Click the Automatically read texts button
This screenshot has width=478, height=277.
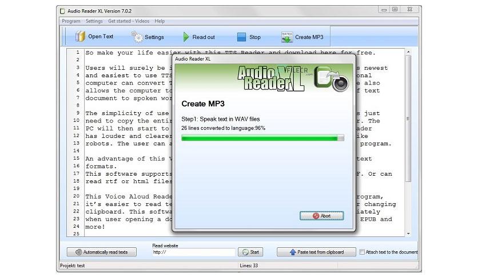pyautogui.click(x=102, y=252)
